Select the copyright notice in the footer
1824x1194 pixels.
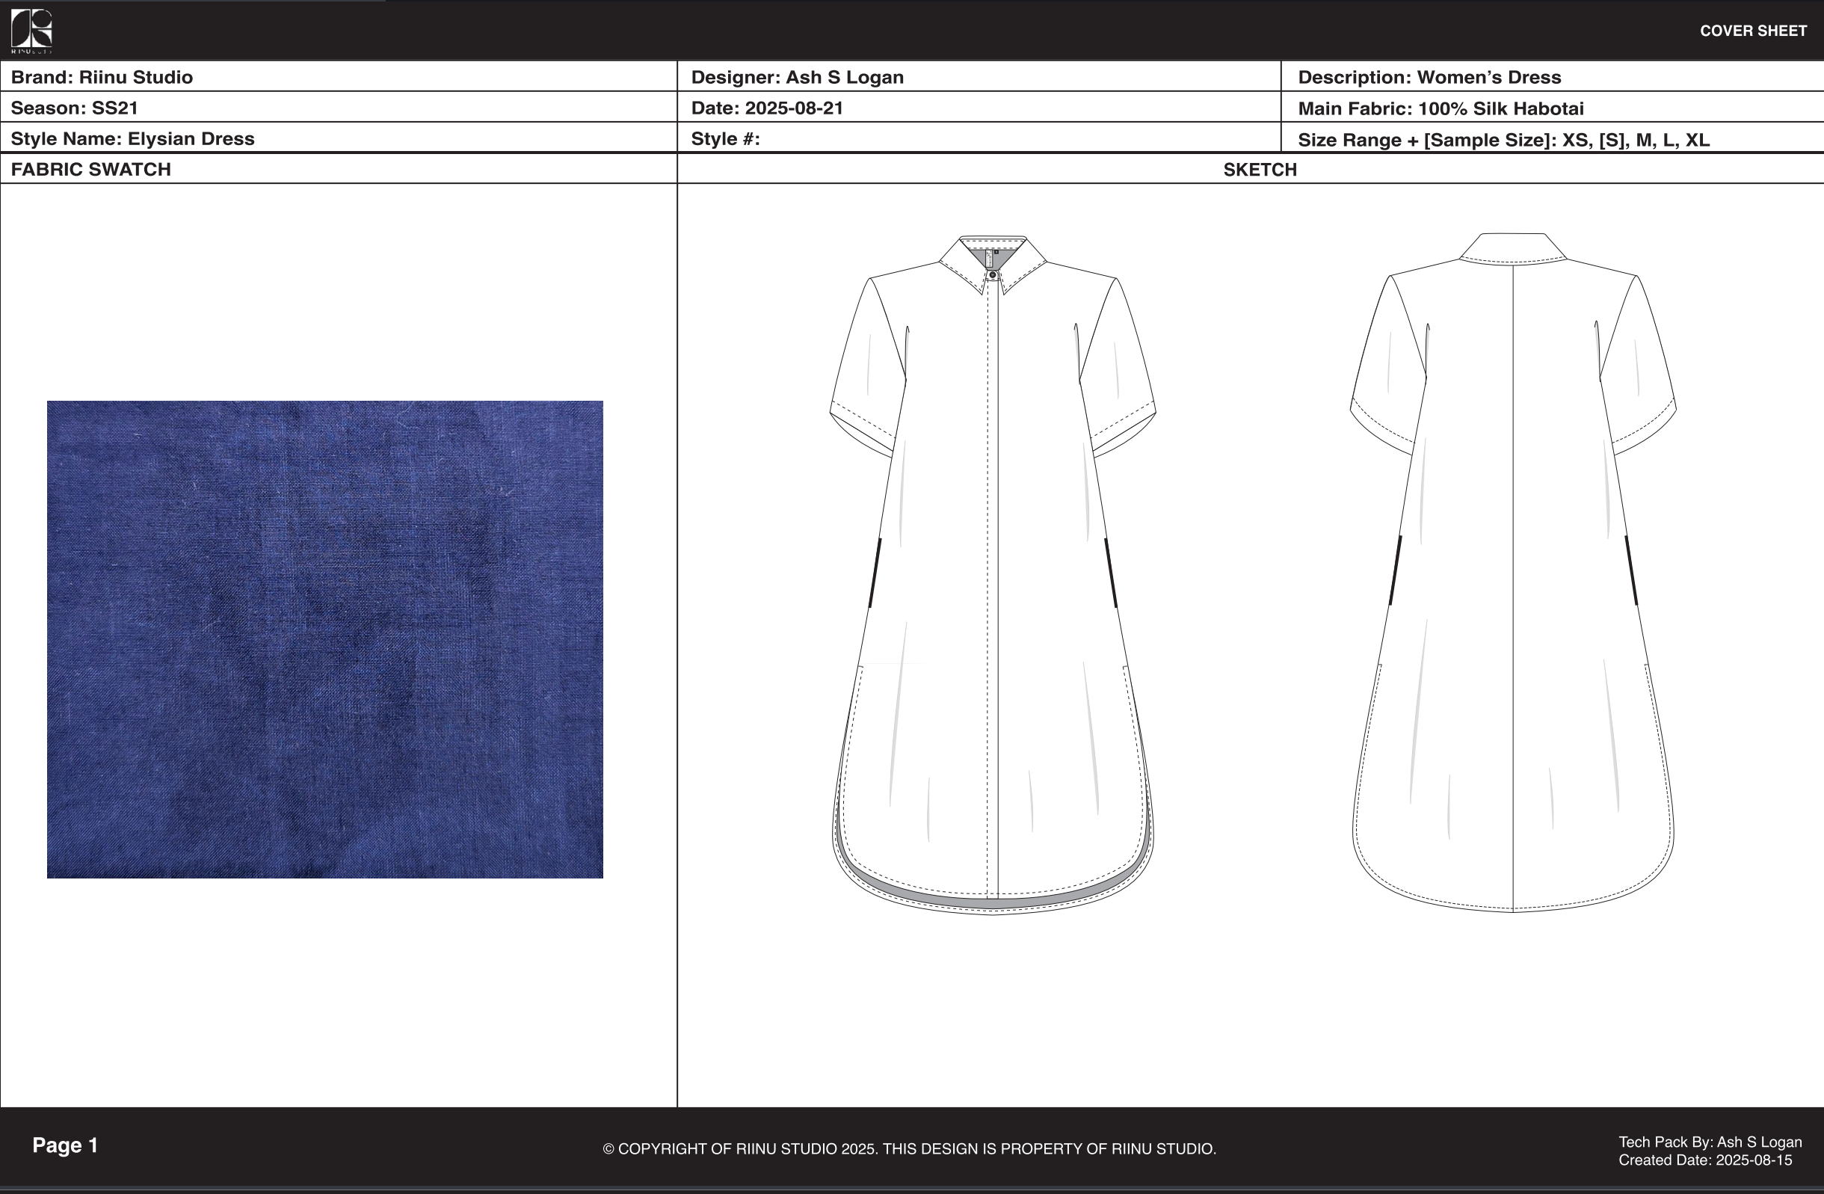(x=910, y=1149)
